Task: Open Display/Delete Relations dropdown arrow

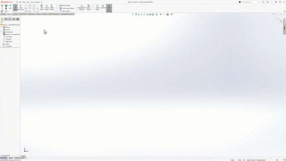Action: click(82, 12)
